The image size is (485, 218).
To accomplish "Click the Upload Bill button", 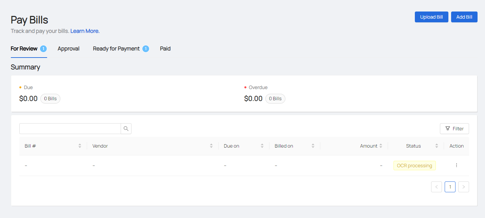I will pos(431,17).
